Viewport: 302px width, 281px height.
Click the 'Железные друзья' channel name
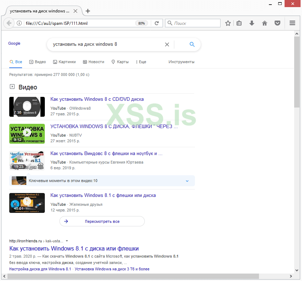86,205
